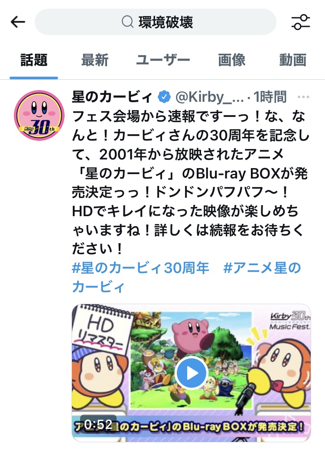Click the magnifier icon in search bar

127,22
